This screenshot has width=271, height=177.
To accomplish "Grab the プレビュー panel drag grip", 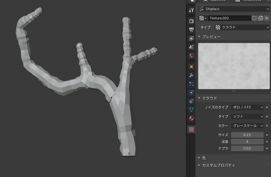I will (268, 37).
